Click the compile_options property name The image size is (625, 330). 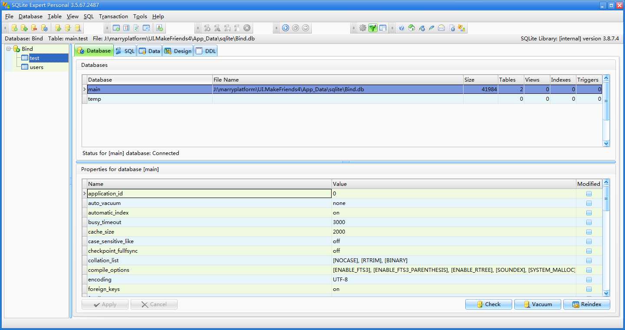pyautogui.click(x=109, y=270)
